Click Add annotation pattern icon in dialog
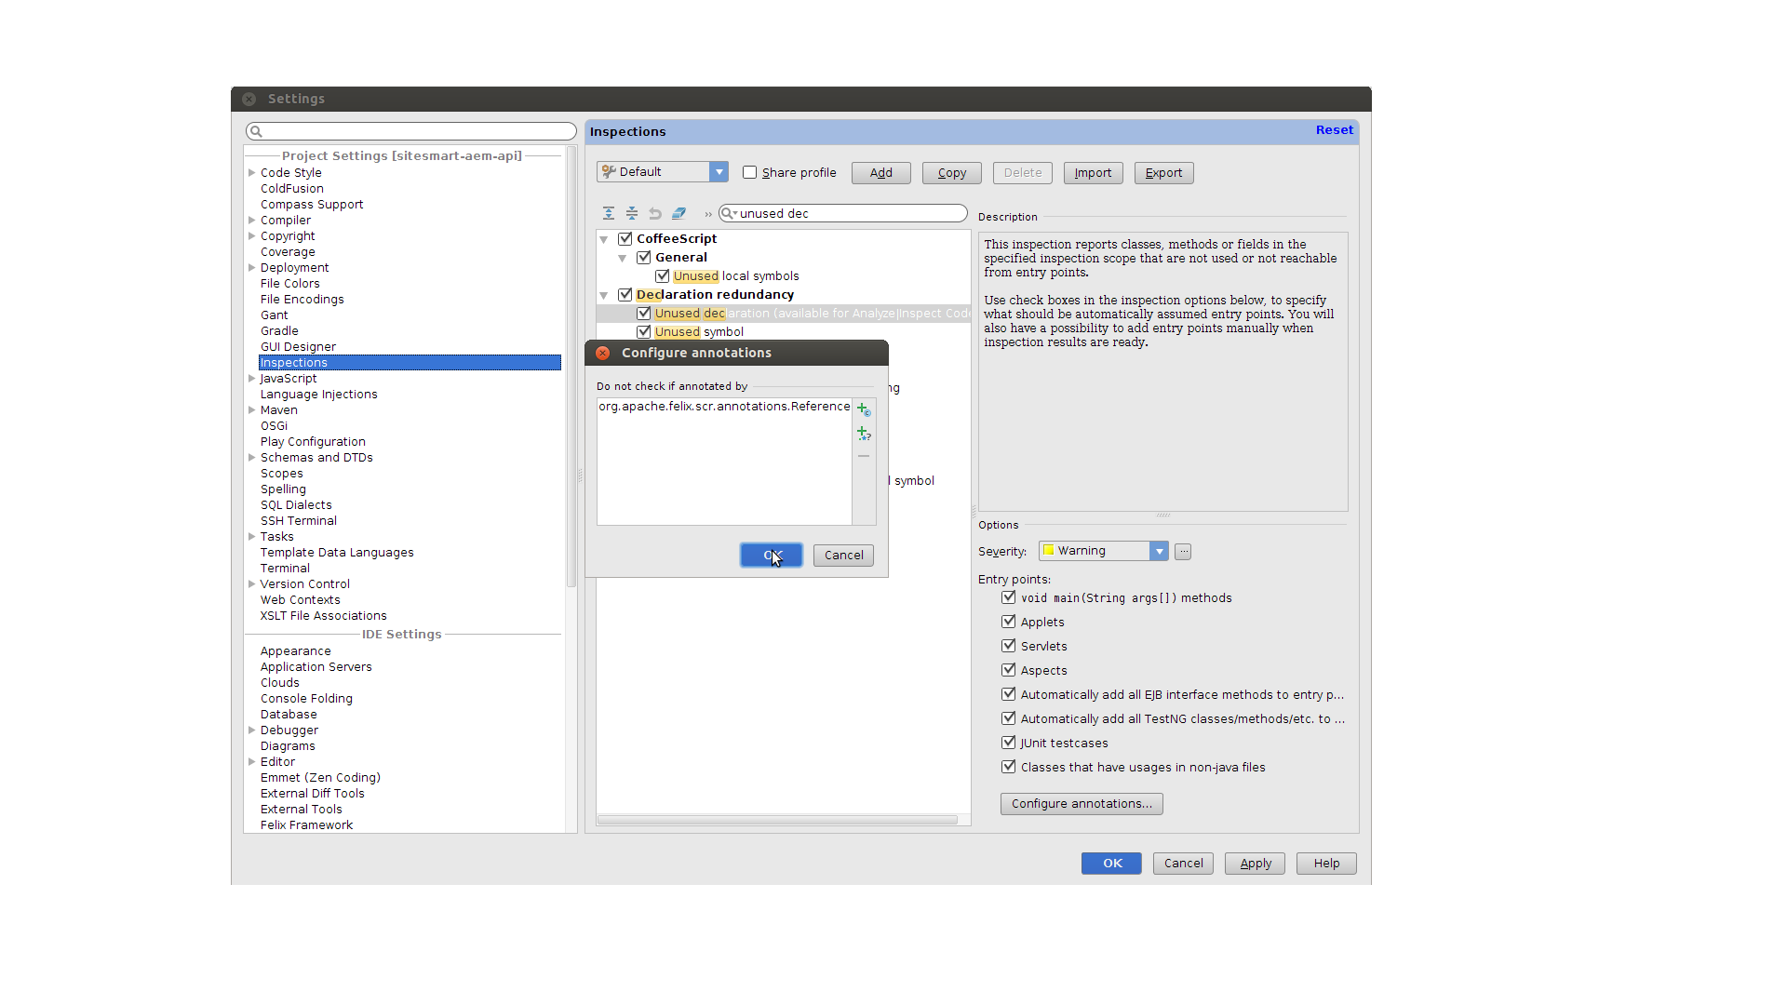 864,434
